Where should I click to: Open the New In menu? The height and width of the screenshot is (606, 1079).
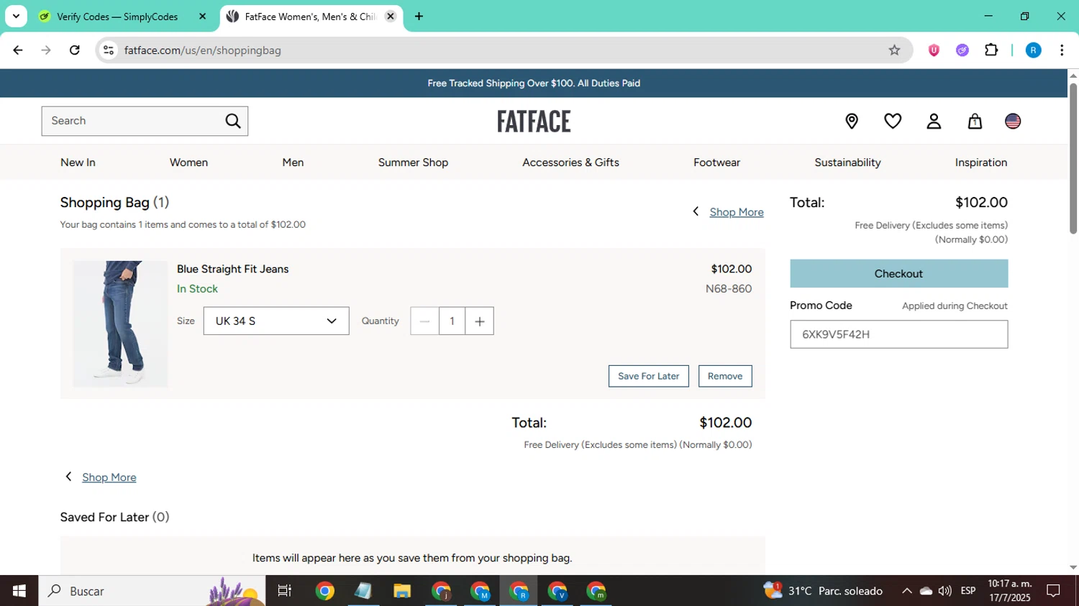(78, 162)
